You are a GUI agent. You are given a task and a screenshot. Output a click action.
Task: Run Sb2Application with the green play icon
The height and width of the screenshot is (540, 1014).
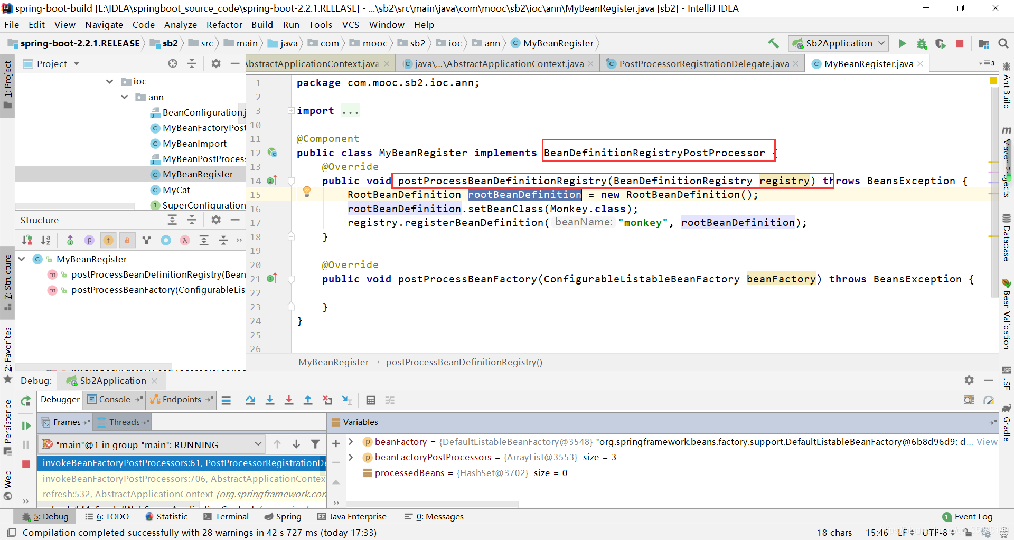(902, 43)
